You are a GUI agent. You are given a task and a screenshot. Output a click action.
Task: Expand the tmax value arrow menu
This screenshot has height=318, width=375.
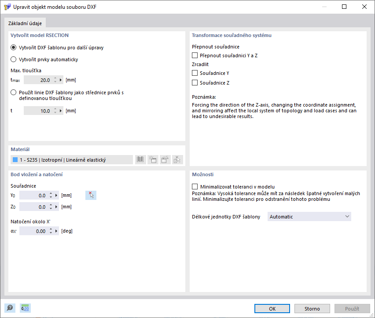(x=61, y=80)
